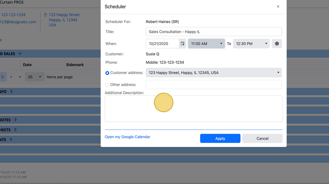Click the Mobile: 123-123-1234 text
The width and height of the screenshot is (329, 184).
pyautogui.click(x=165, y=63)
